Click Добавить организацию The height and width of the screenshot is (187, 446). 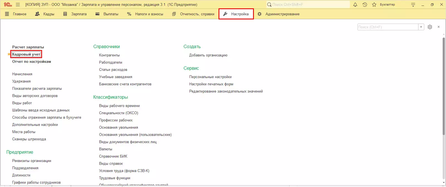pyautogui.click(x=208, y=55)
